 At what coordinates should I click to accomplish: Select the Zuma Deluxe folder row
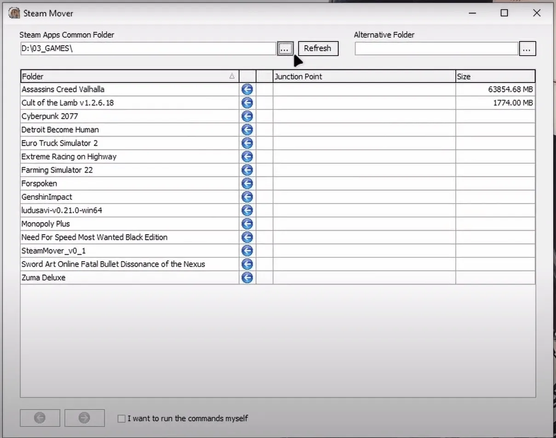[278, 278]
